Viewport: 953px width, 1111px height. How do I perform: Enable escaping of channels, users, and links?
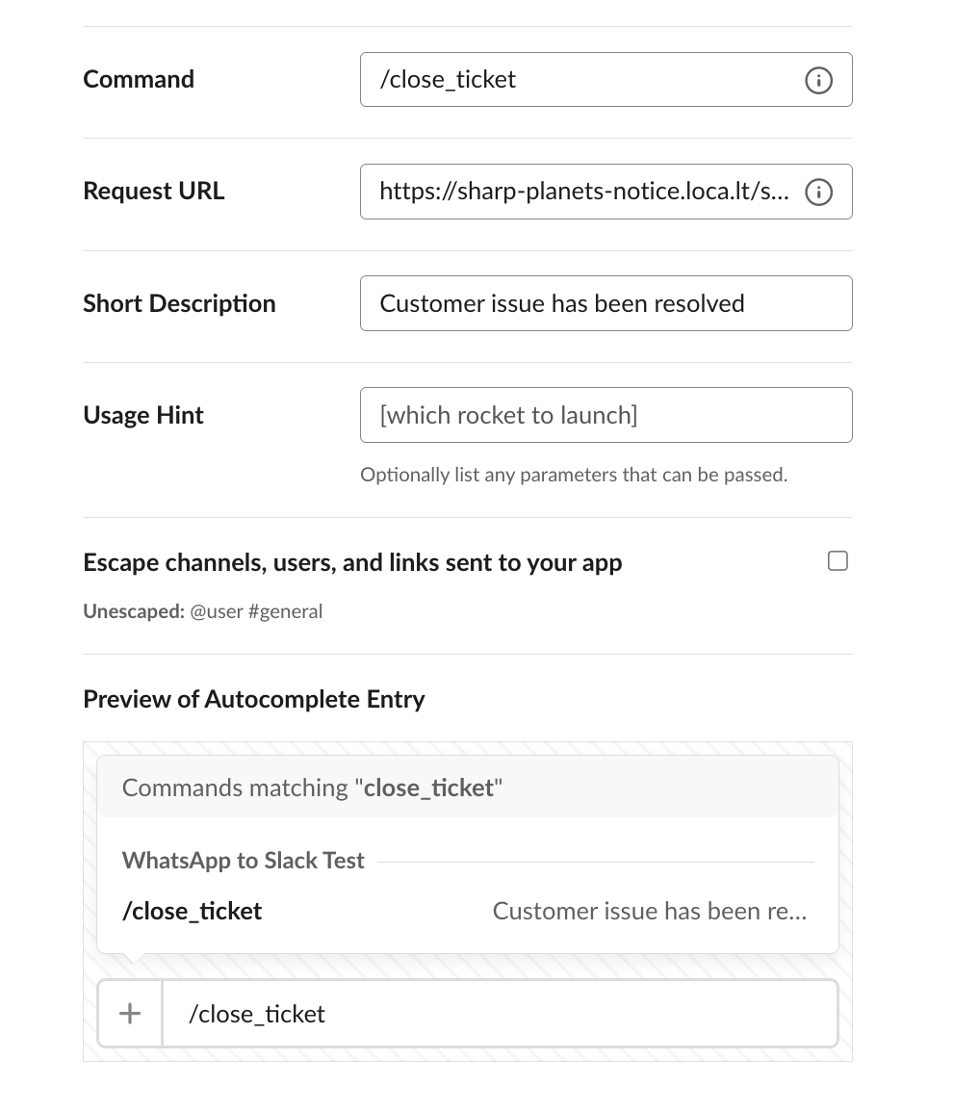837,561
